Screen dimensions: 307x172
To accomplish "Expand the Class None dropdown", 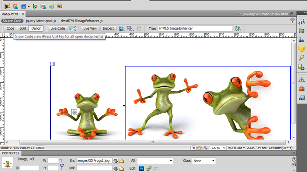I will pos(204,161).
